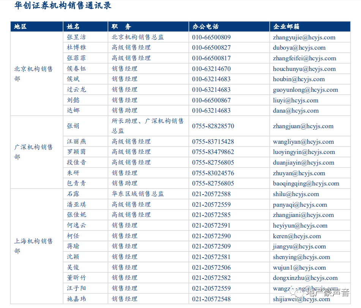Click email liuyi@hcyjs.com
The width and height of the screenshot is (361, 308).
(296, 101)
